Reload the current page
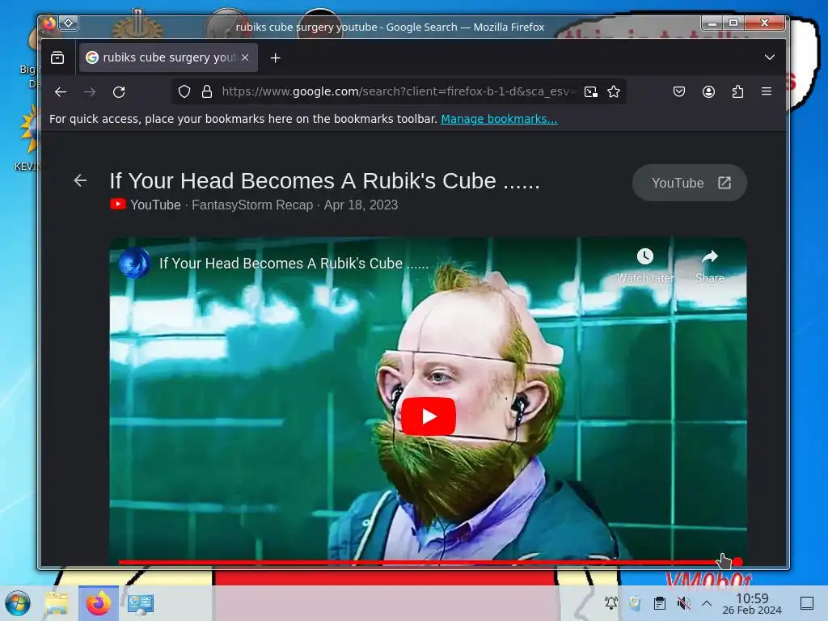Screen dimensions: 828x621 coord(119,92)
